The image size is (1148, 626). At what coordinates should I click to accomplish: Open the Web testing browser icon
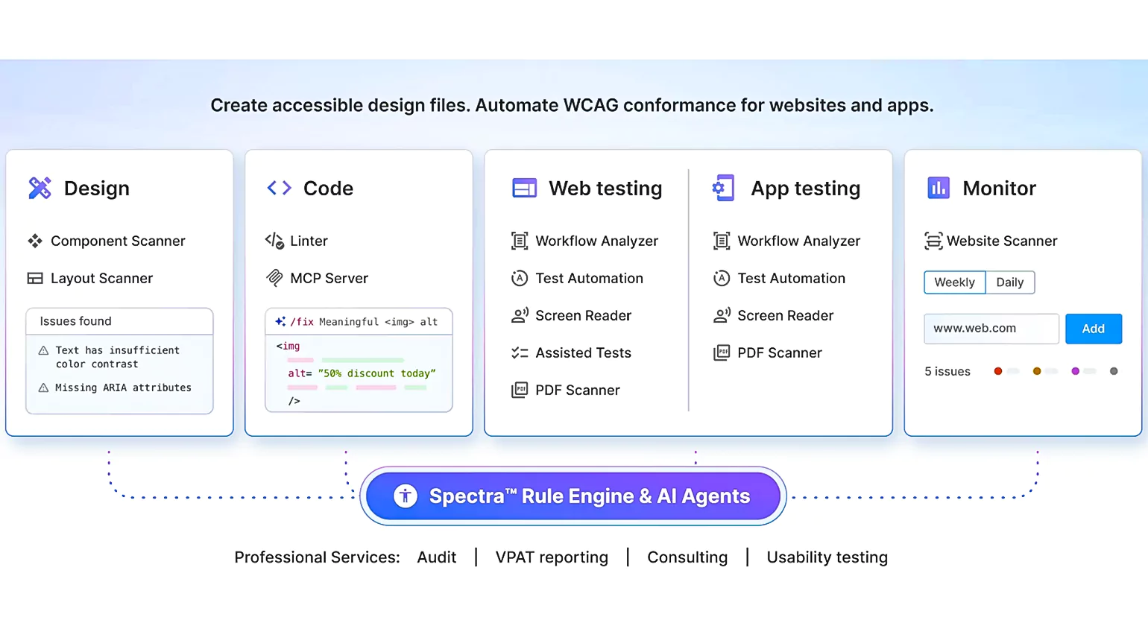(x=525, y=188)
